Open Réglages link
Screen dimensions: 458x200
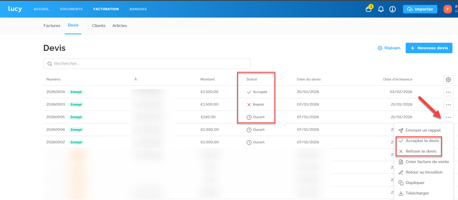389,48
